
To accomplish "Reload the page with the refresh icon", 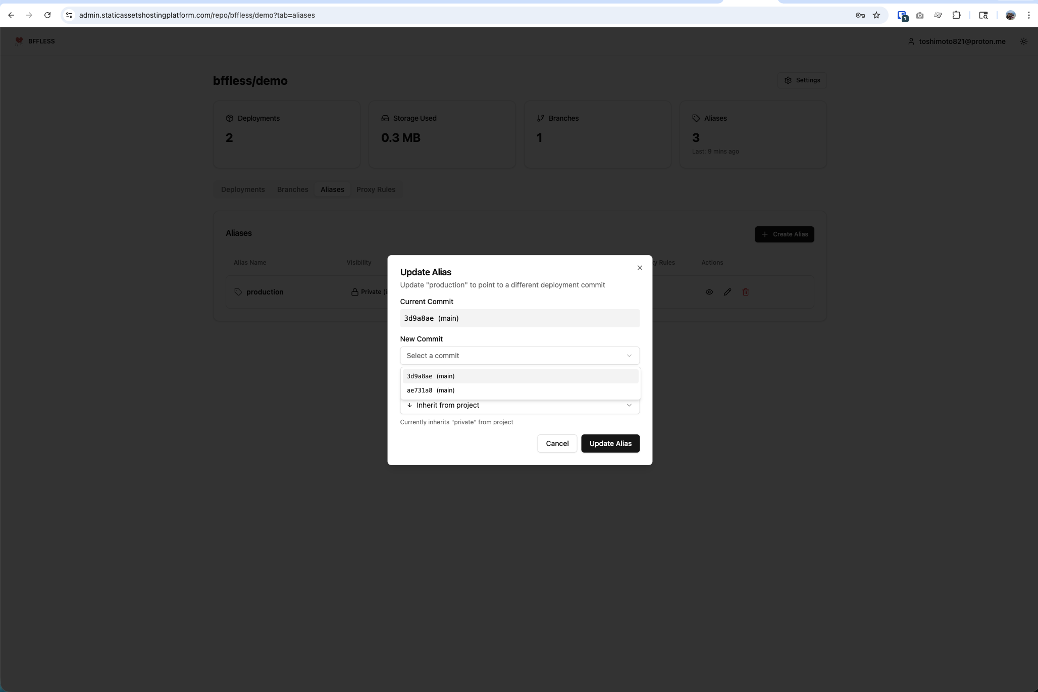I will coord(47,15).
